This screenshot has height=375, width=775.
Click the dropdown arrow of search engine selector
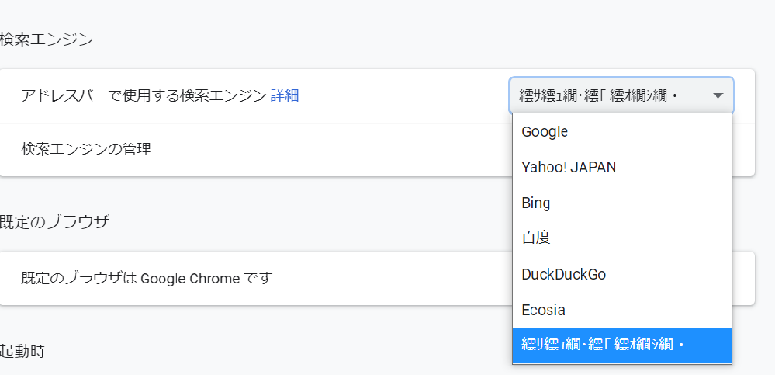(x=718, y=95)
